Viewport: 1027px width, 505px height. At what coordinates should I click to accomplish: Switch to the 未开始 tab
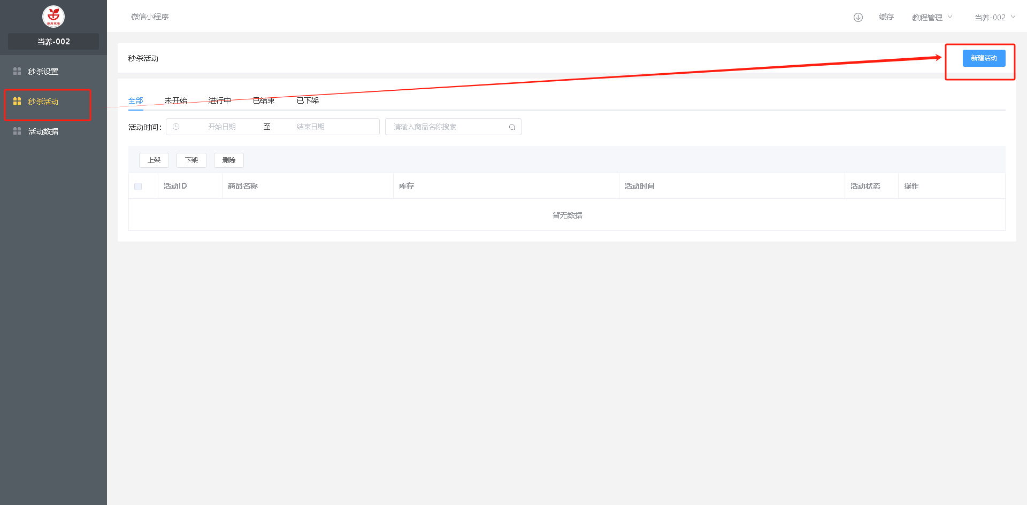pyautogui.click(x=175, y=100)
